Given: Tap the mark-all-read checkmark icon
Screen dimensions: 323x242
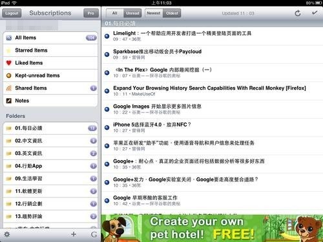Looking at the screenshot, I should click(x=315, y=13).
